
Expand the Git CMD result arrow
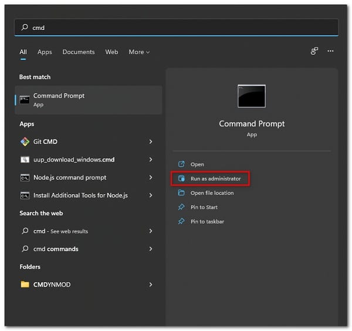point(151,141)
